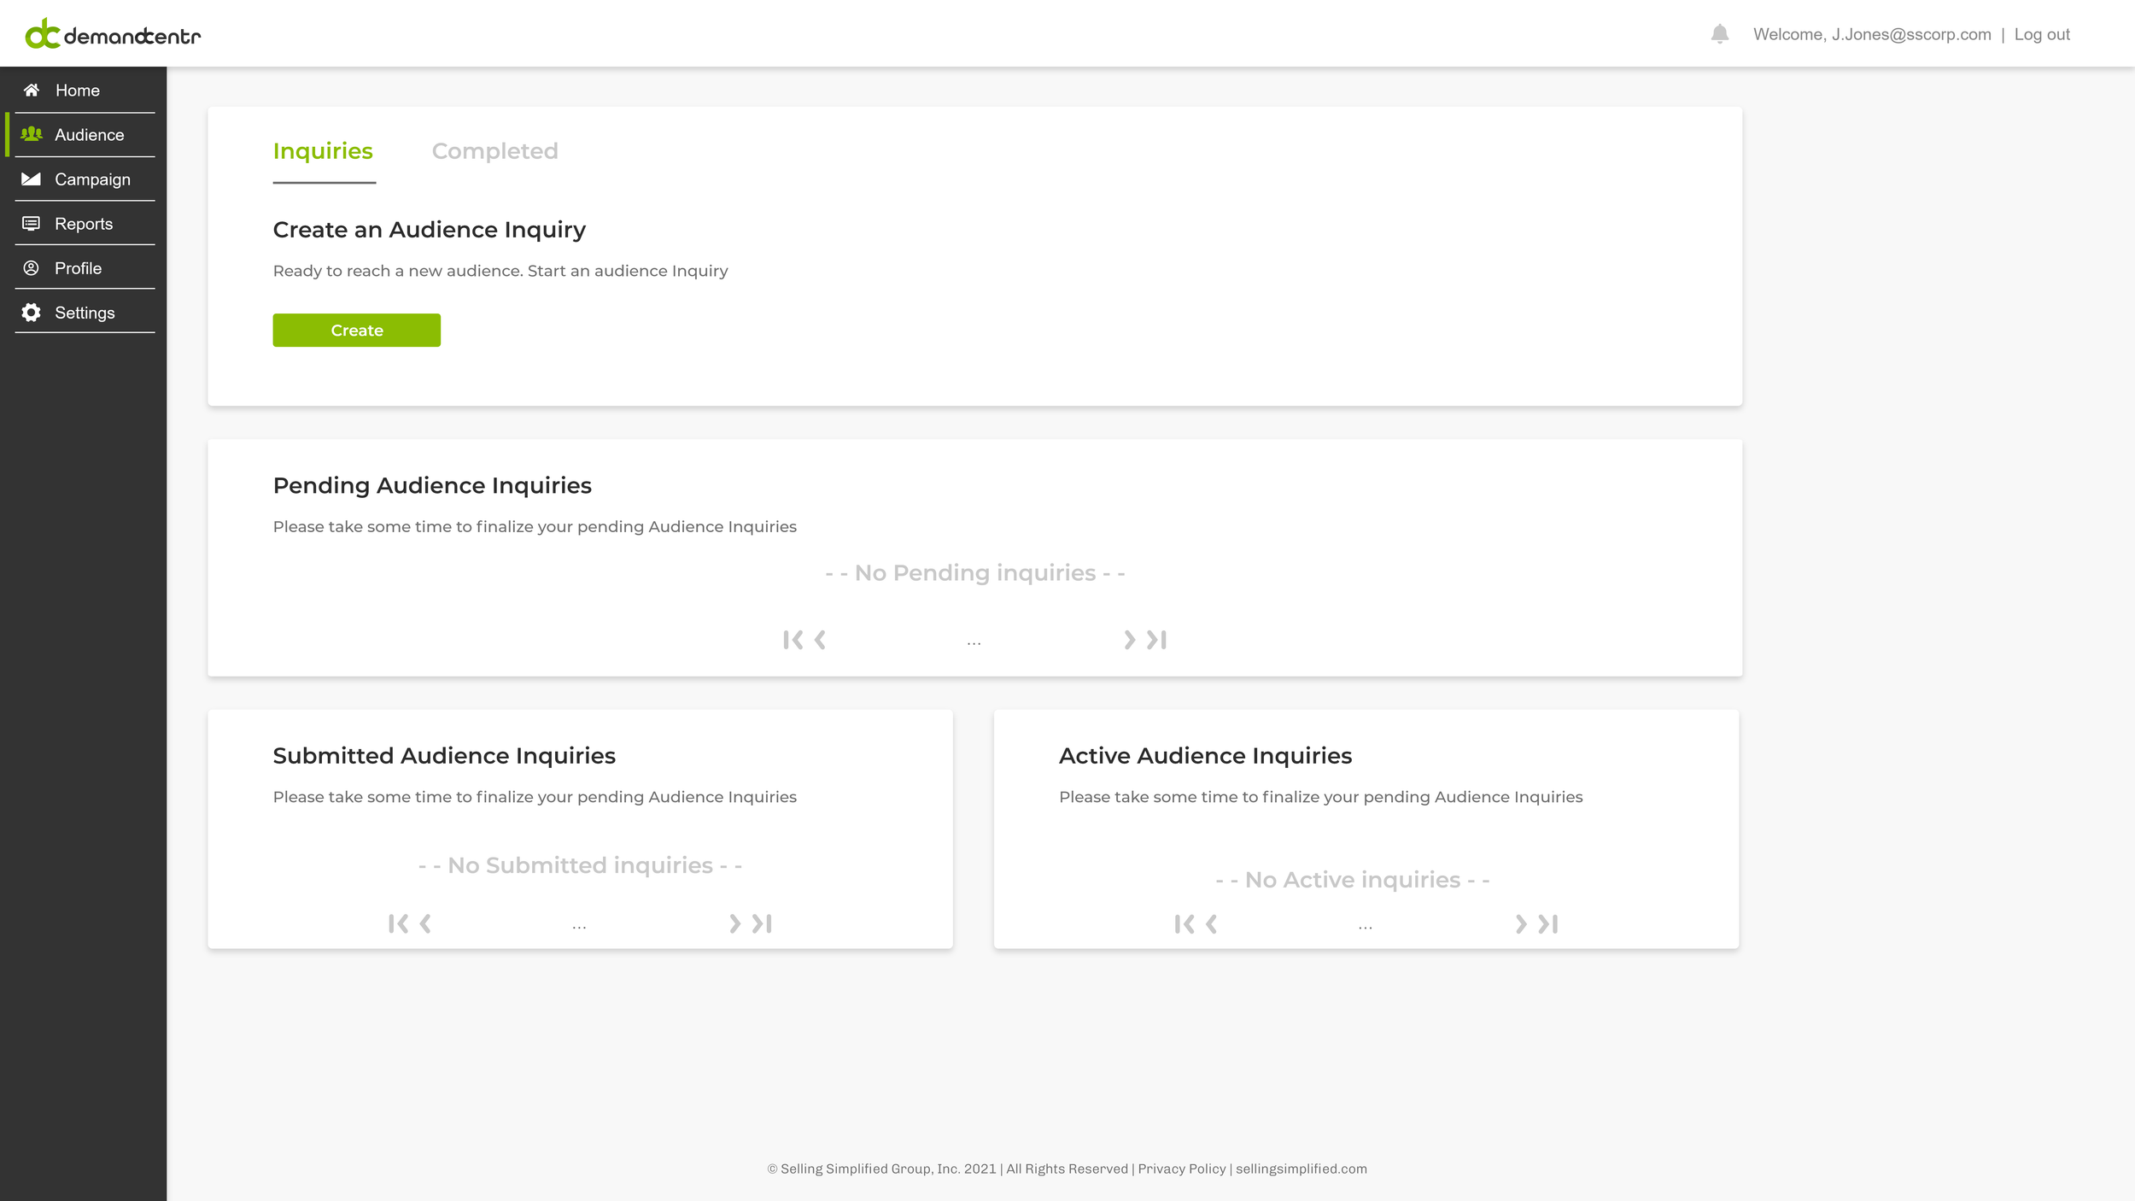Switch to the Completed tab
2135x1201 pixels.
click(494, 151)
